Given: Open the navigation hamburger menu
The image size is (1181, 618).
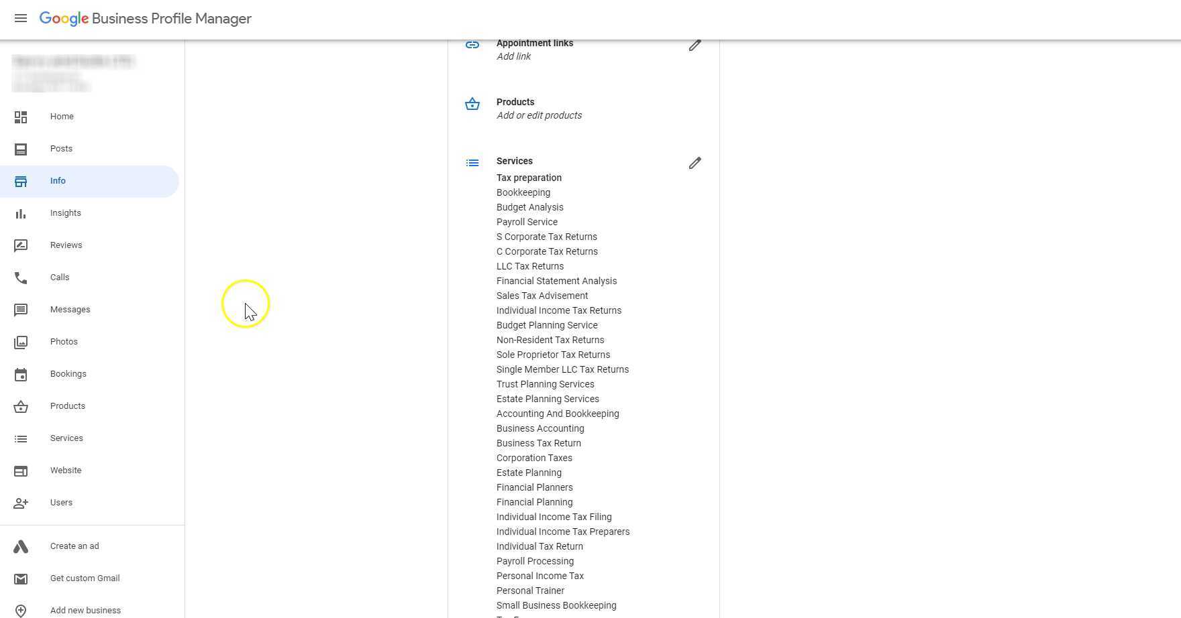Looking at the screenshot, I should click(x=20, y=18).
